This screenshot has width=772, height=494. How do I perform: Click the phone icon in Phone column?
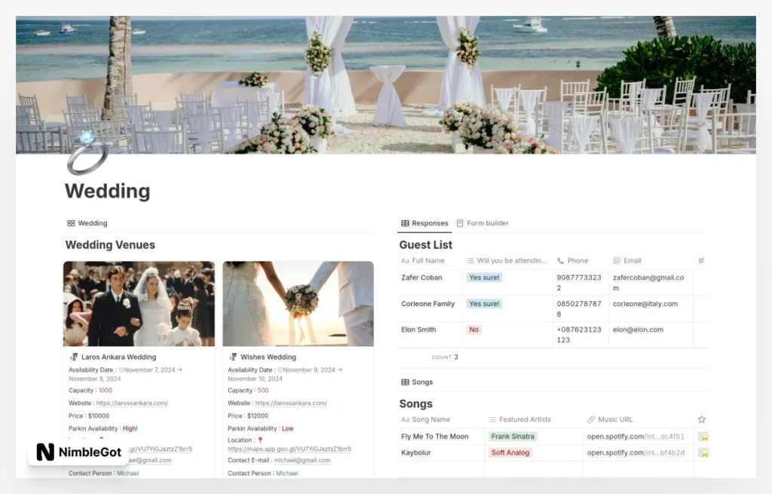pos(560,260)
